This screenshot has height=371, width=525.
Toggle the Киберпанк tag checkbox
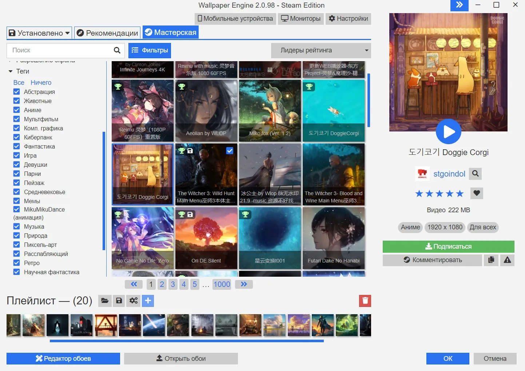pyautogui.click(x=16, y=137)
